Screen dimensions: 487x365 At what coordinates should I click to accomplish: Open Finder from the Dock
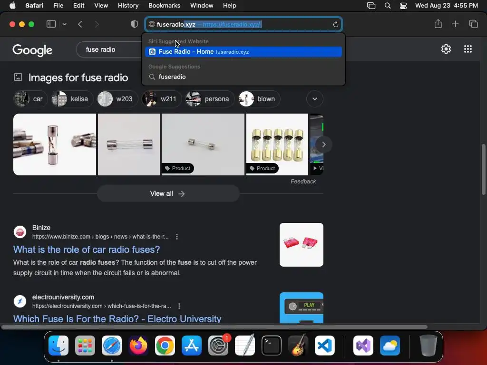click(58, 346)
